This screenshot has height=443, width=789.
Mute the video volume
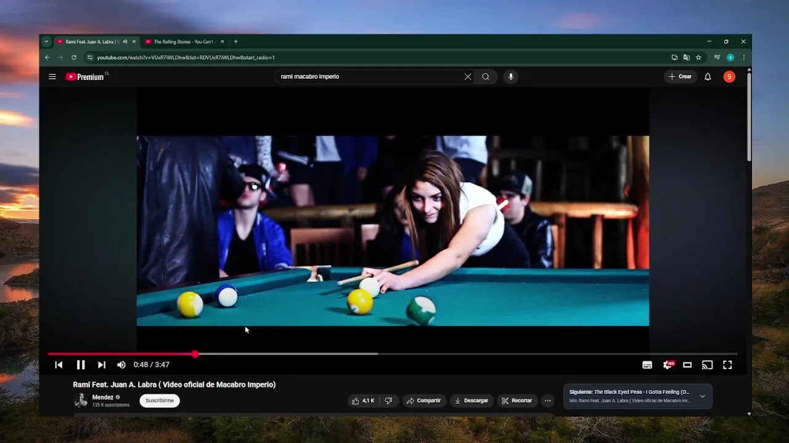(x=121, y=365)
